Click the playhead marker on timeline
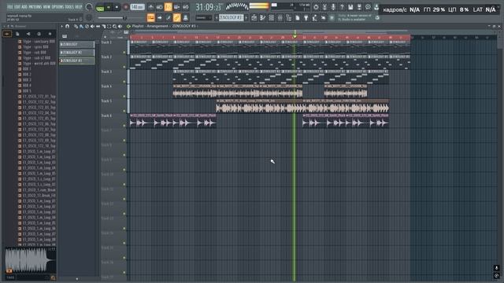This screenshot has height=283, width=504. 295,37
